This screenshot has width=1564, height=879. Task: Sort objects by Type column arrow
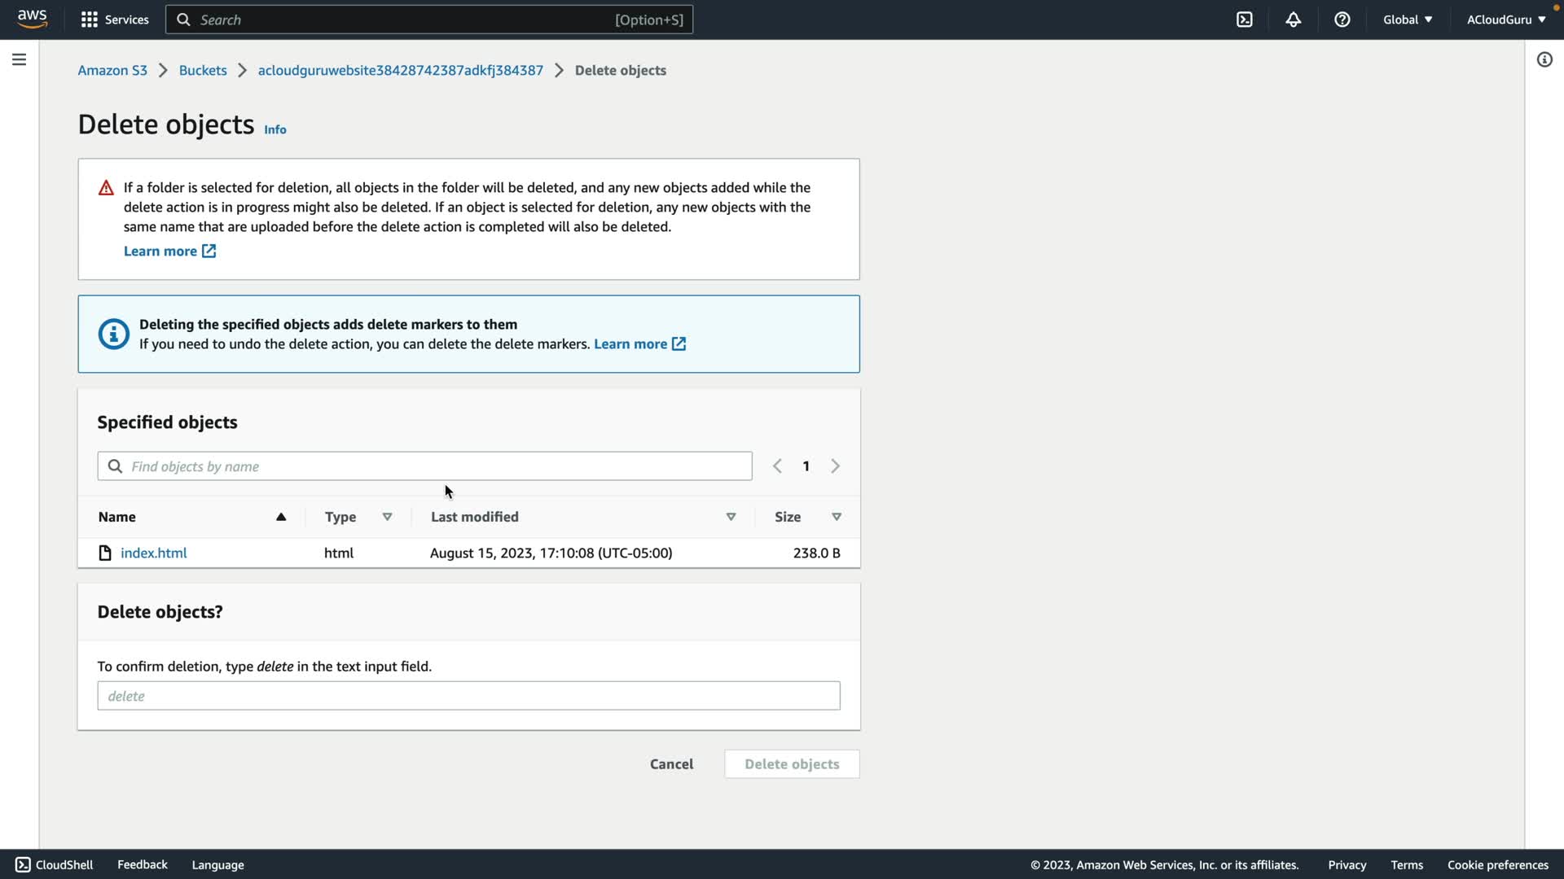(387, 517)
